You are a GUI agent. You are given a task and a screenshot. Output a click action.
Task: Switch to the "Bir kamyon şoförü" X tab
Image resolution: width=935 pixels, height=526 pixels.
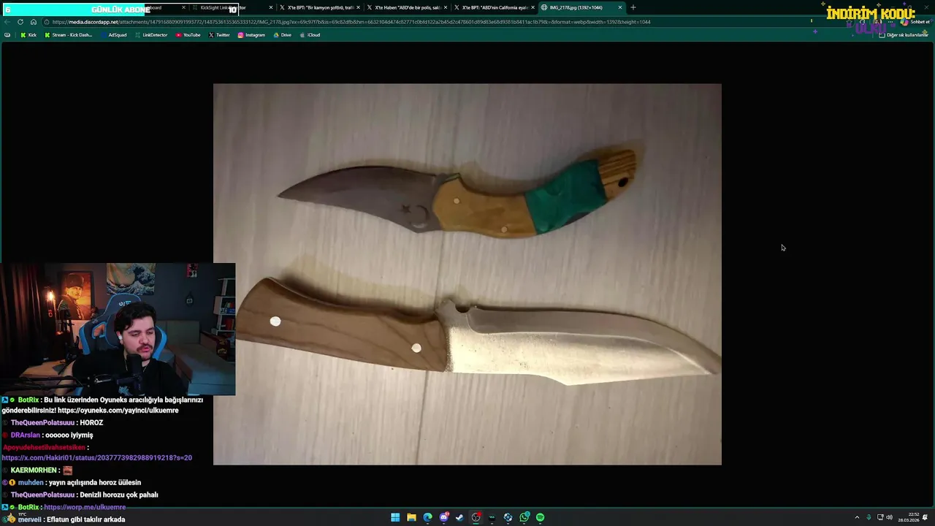click(x=320, y=7)
